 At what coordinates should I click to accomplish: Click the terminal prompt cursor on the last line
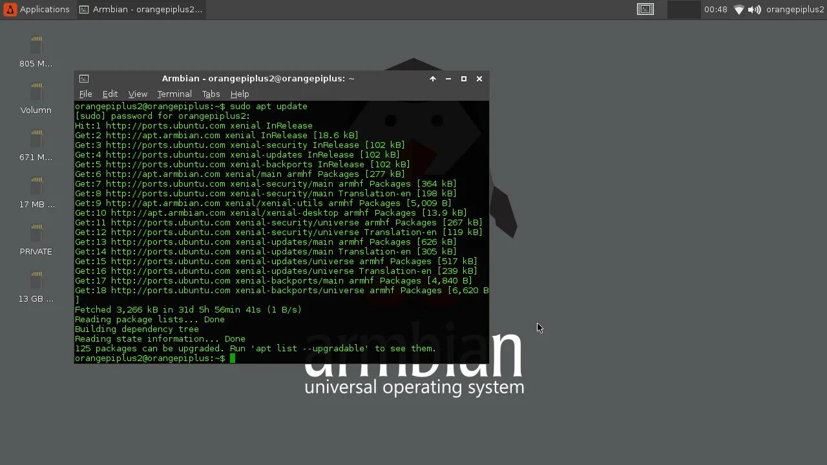(233, 358)
